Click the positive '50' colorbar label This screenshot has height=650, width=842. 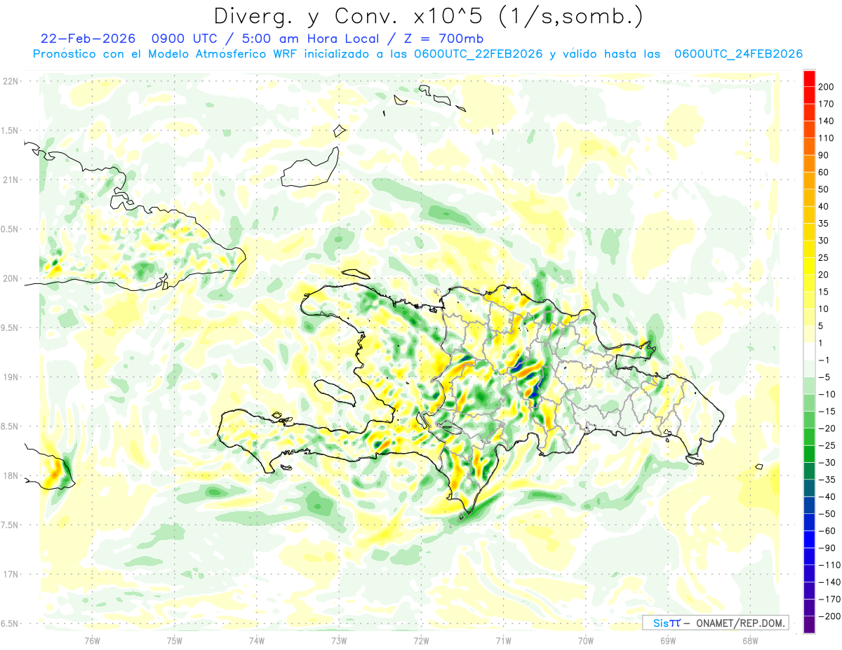point(823,189)
